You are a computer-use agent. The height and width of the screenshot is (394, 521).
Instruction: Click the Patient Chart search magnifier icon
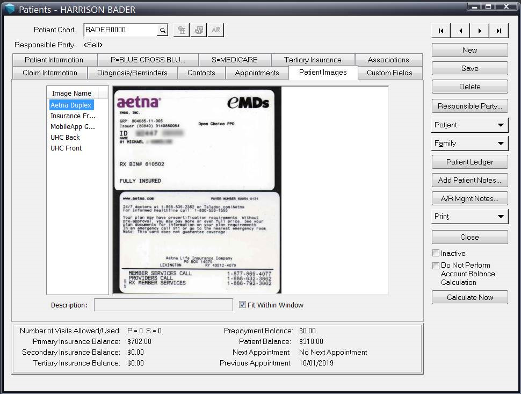163,30
